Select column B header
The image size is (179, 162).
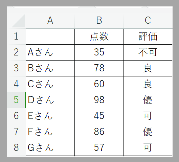coord(99,21)
